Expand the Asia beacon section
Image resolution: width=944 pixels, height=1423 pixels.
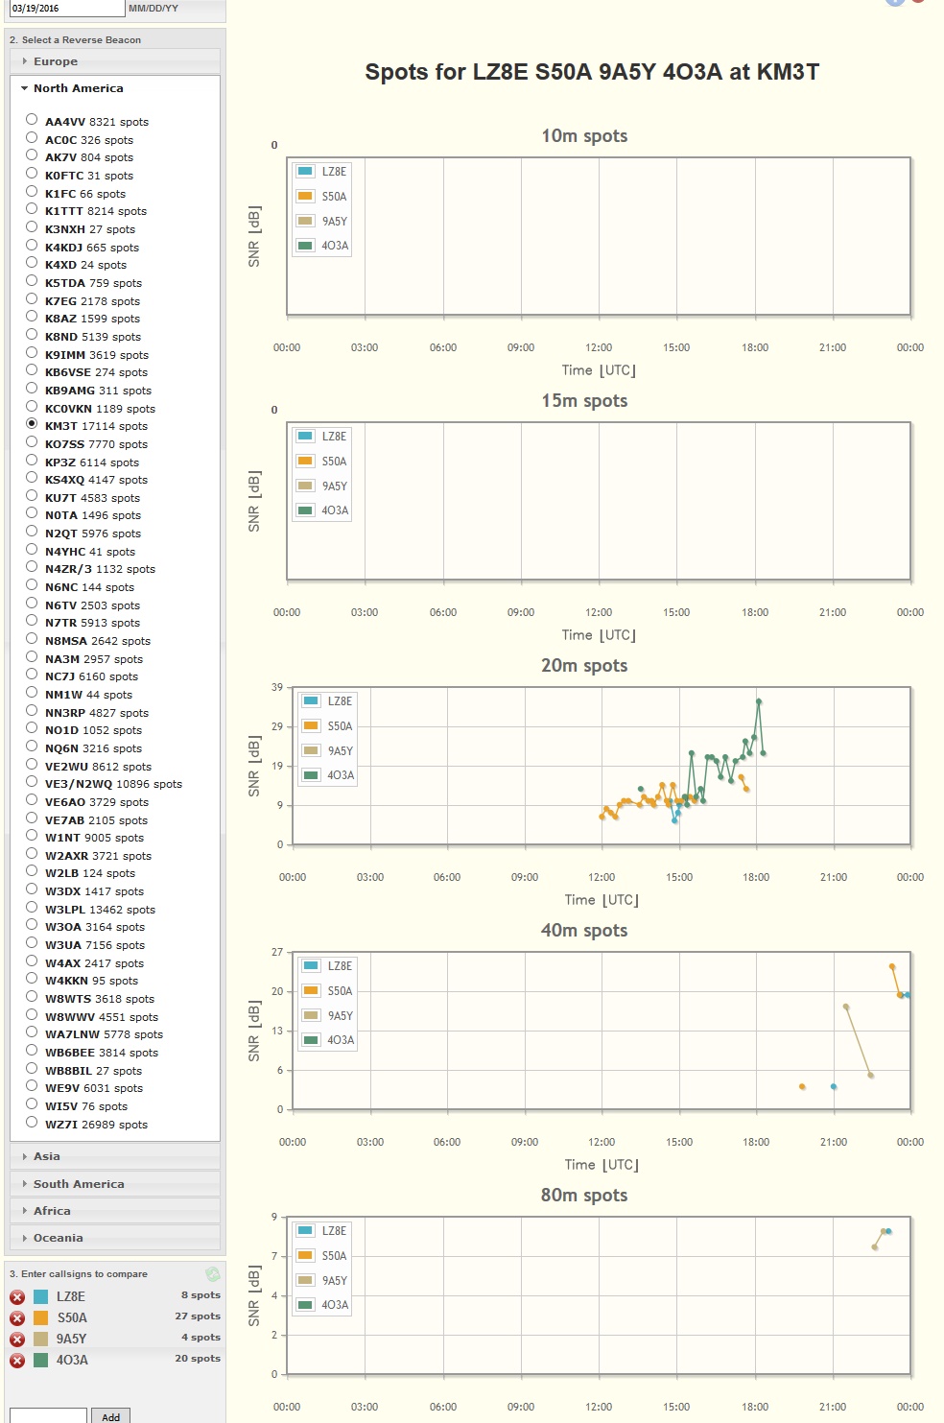click(47, 1156)
